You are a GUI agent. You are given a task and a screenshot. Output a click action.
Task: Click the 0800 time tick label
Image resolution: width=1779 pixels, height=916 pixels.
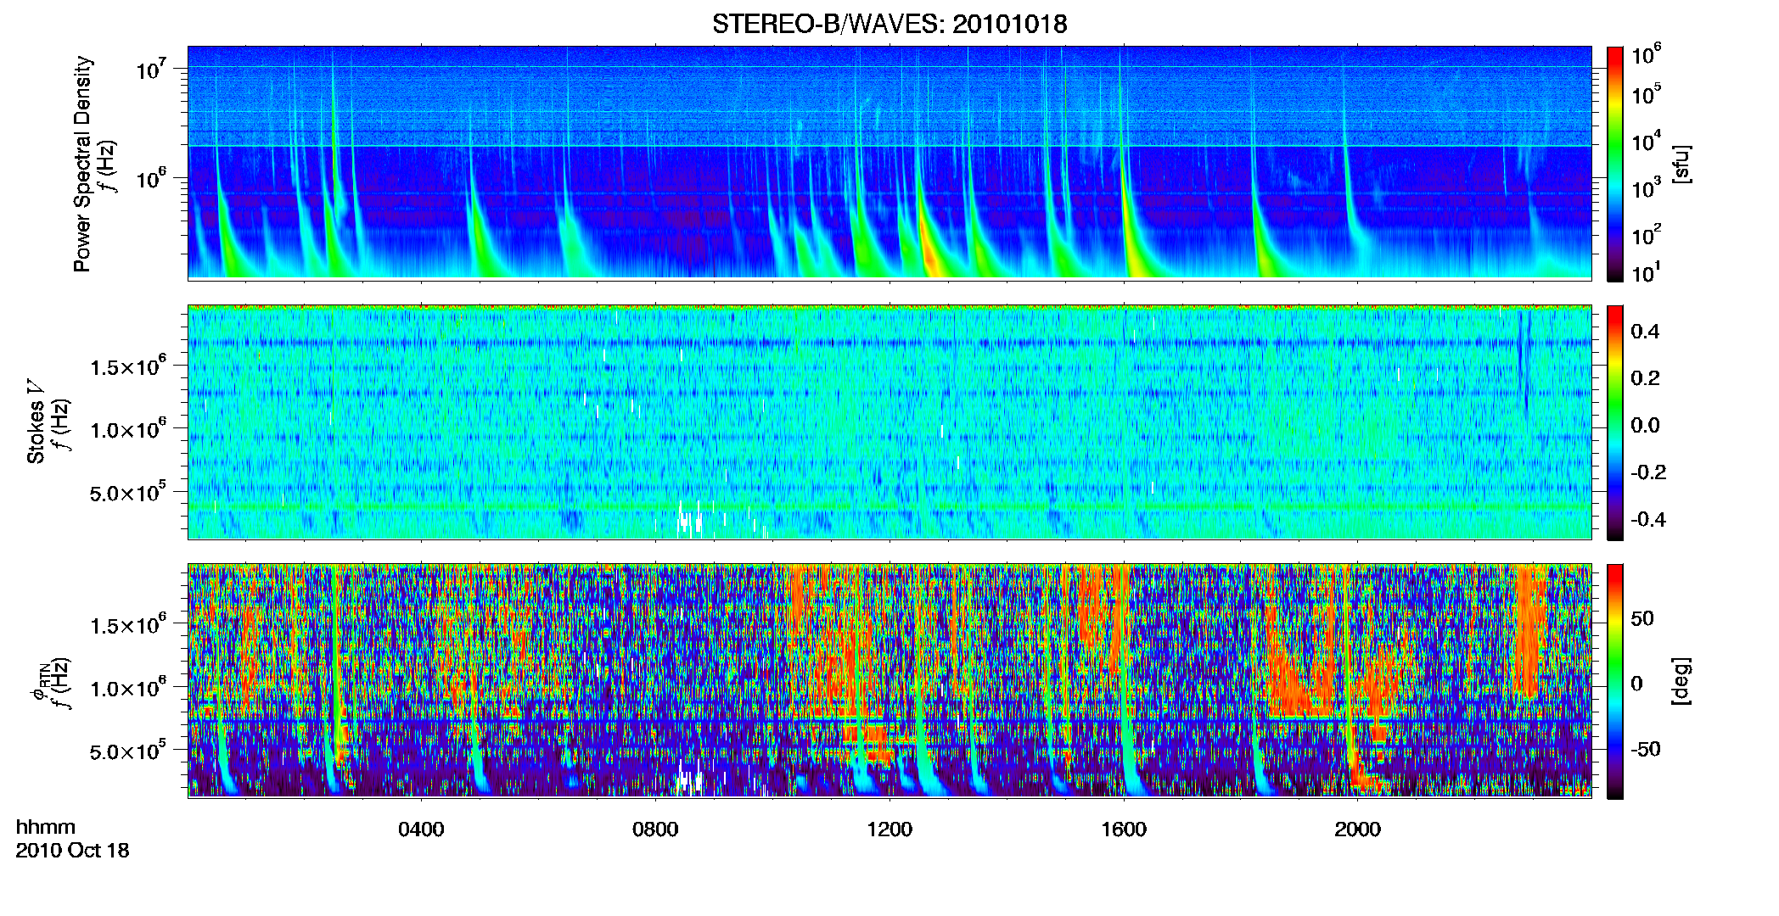point(655,829)
